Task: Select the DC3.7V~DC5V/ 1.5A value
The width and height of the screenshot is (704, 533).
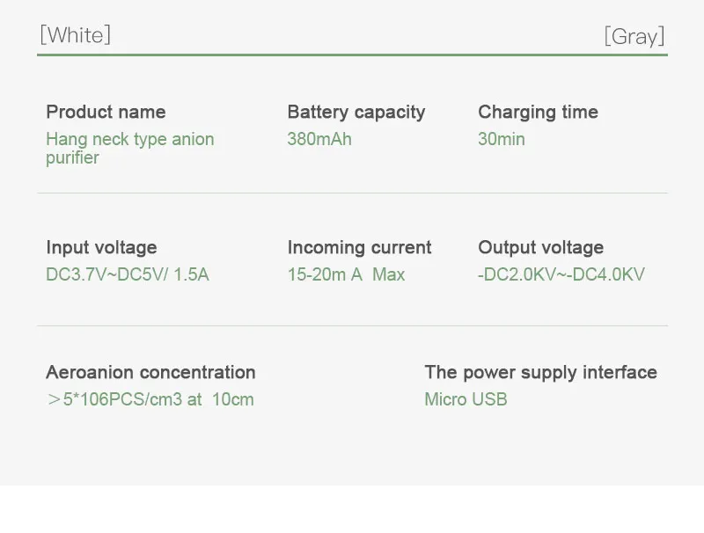Action: coord(128,274)
